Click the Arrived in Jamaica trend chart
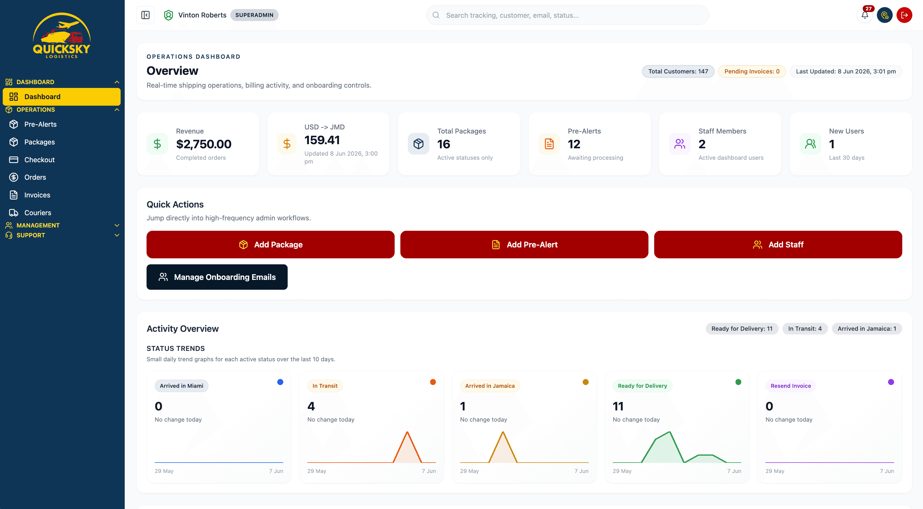Viewport: 923px width, 509px height. (524, 447)
